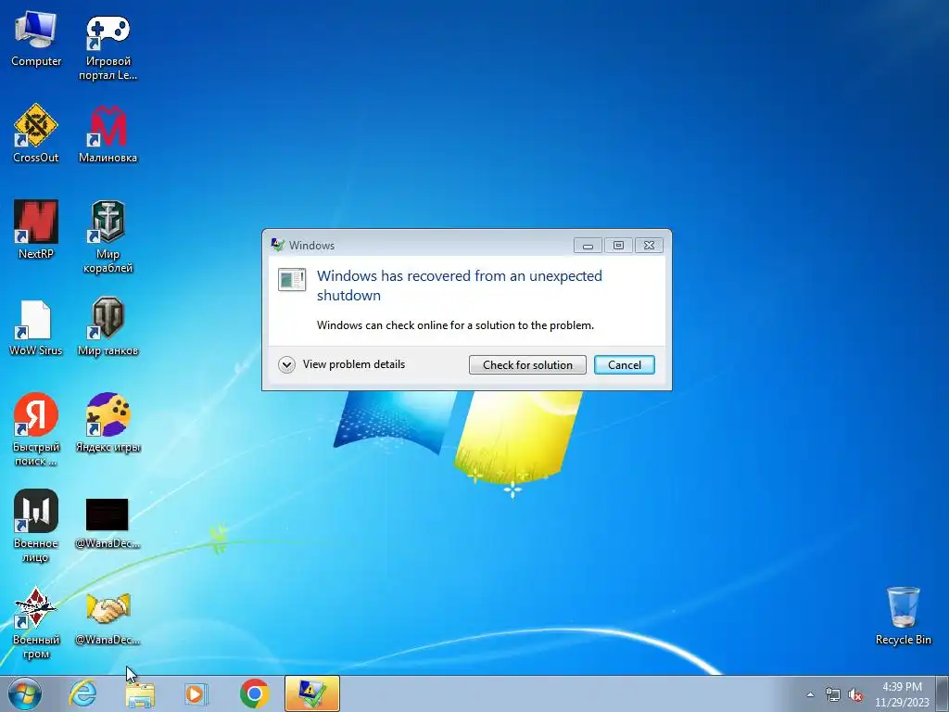This screenshot has height=712, width=949.
Task: Select the black @WanaDec... desktop icon
Action: click(x=108, y=523)
